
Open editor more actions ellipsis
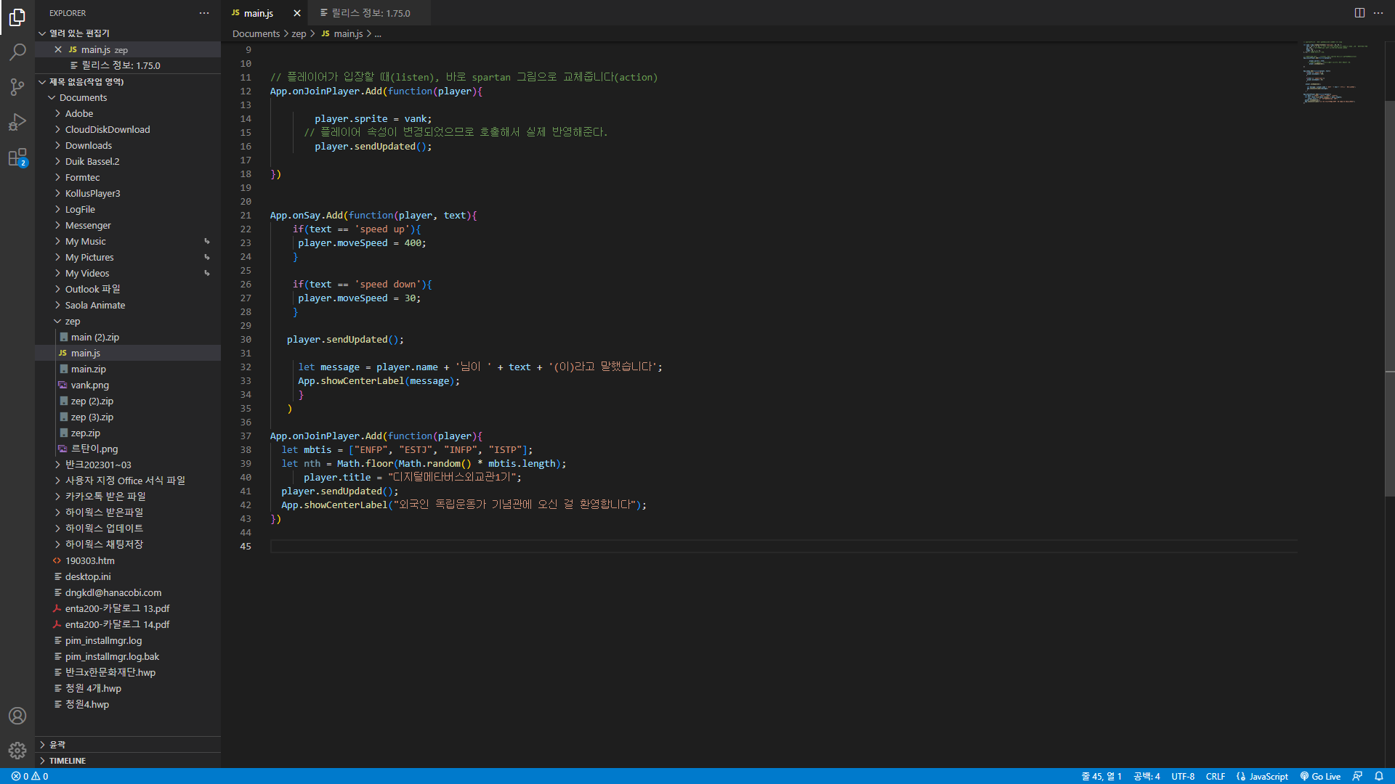click(1378, 13)
